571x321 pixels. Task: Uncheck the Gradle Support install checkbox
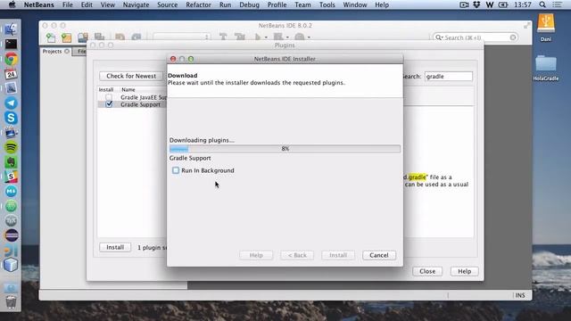[109, 104]
